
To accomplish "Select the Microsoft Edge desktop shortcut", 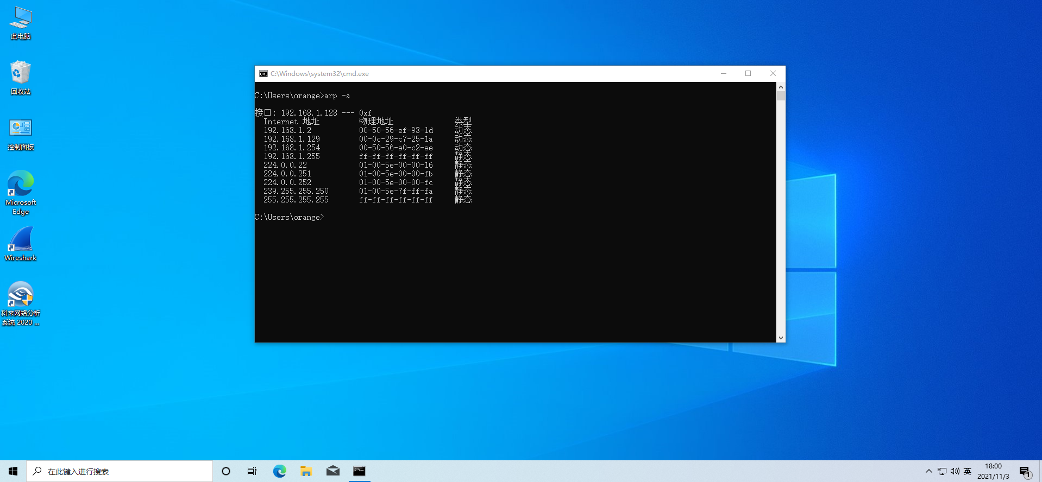I will (x=21, y=193).
